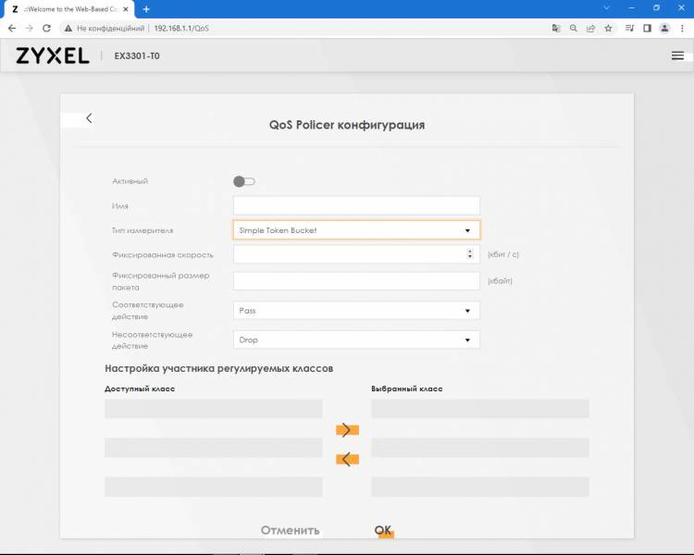Open Chrome three-dot menu

(x=682, y=29)
